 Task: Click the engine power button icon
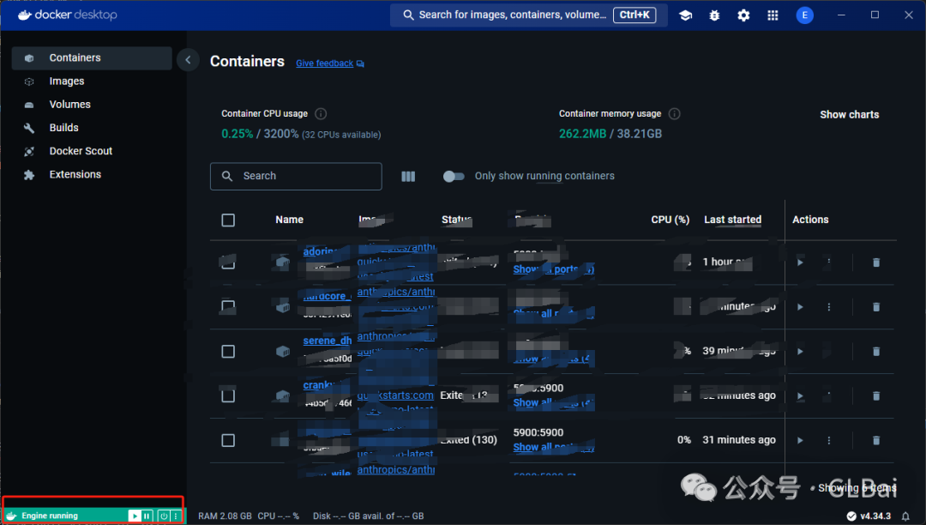[164, 516]
